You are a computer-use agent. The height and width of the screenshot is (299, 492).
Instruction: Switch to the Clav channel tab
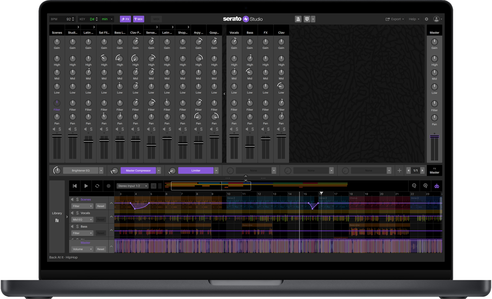281,32
